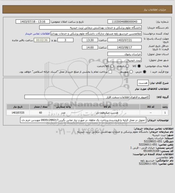
Task: Click the واحد شمارش column header
Action: tap(63, 107)
